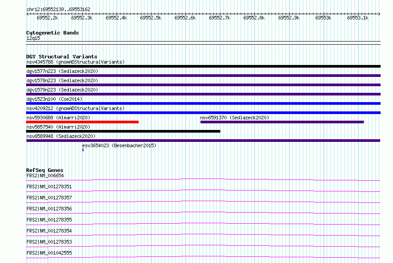
Task: Click the magenta line of FRS2|NM_006654
Action: pyautogui.click(x=203, y=179)
